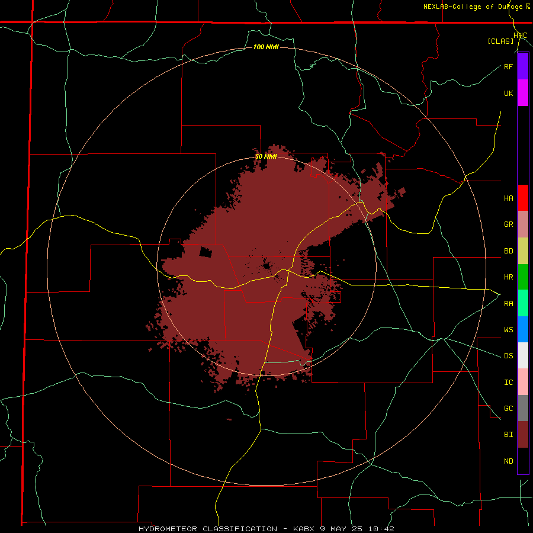Click the ND black legend swatch
533x533 pixels.
(x=523, y=461)
